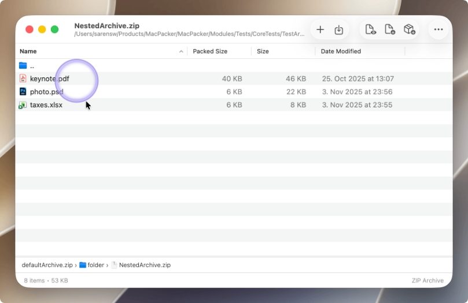The image size is (468, 303).
Task: Click the 46 KB size value
Action: [296, 78]
